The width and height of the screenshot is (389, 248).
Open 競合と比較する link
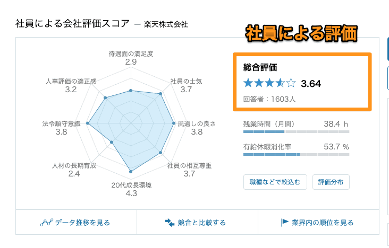pos(201,223)
